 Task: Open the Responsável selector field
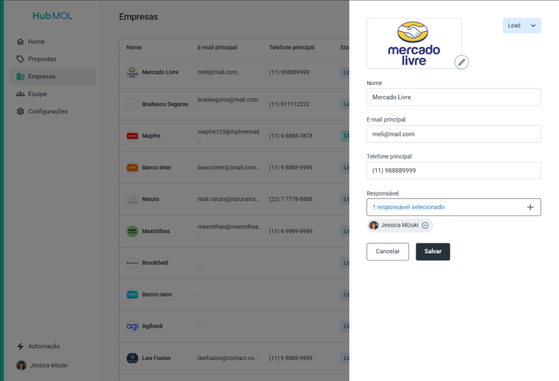click(x=454, y=207)
